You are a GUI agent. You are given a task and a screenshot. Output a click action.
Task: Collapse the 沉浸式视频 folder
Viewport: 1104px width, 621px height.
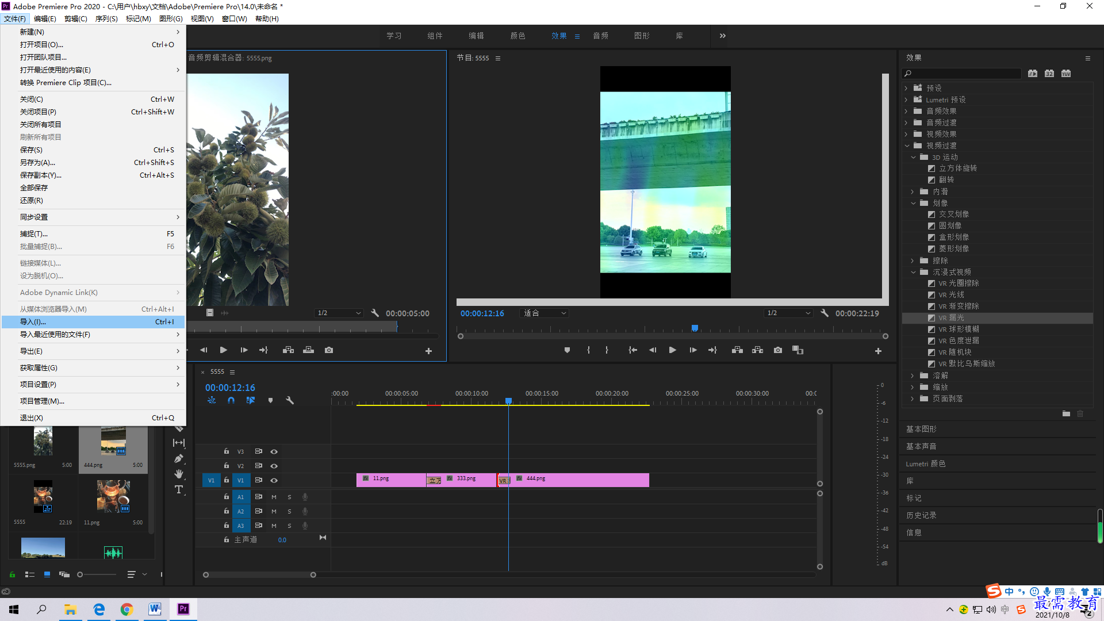point(913,272)
